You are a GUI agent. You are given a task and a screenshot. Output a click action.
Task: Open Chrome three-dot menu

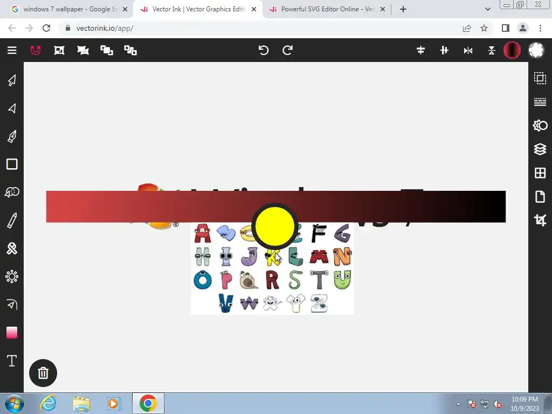(540, 28)
